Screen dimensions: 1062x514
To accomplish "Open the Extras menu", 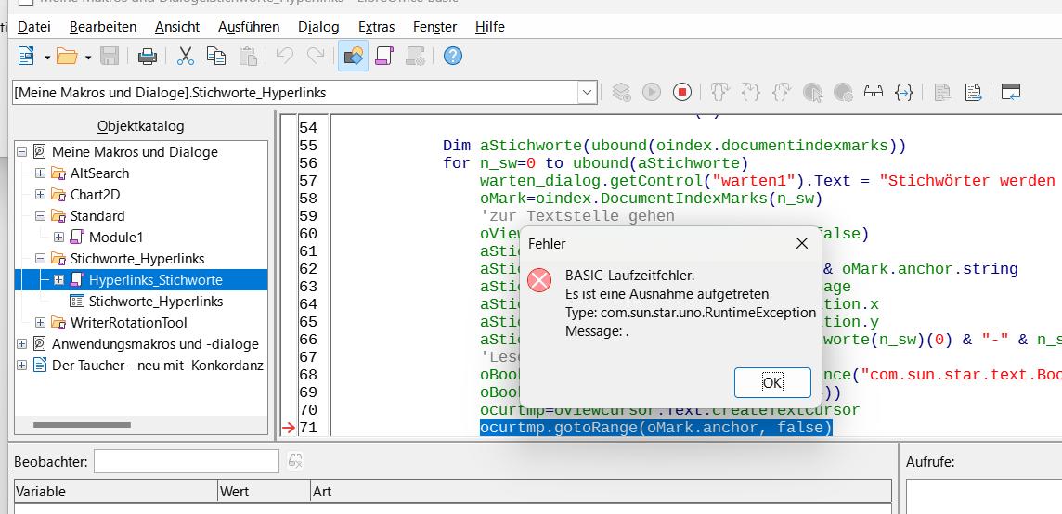I will [x=376, y=27].
